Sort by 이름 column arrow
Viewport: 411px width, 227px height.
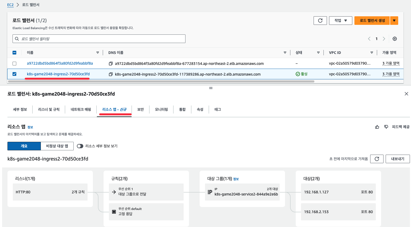coord(98,53)
